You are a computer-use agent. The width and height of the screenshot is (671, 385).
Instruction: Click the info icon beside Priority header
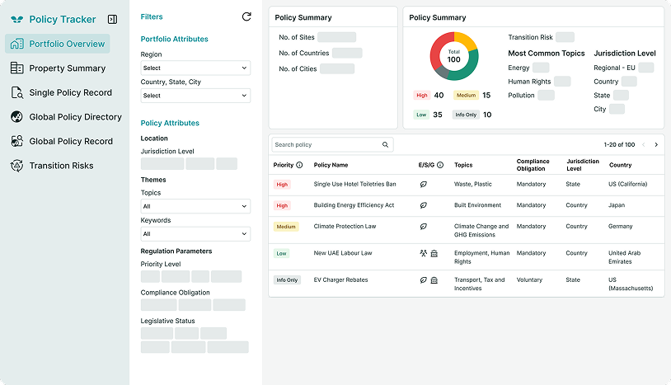tap(299, 165)
